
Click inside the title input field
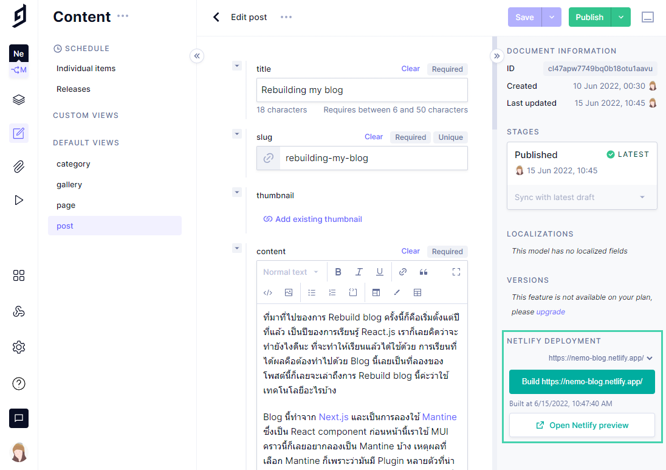pyautogui.click(x=362, y=89)
